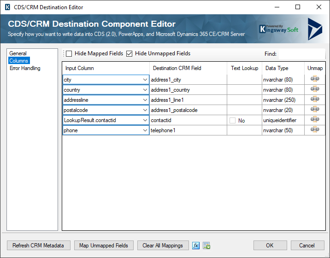Open the country input column dropdown
This screenshot has height=258, width=330.
pyautogui.click(x=145, y=90)
